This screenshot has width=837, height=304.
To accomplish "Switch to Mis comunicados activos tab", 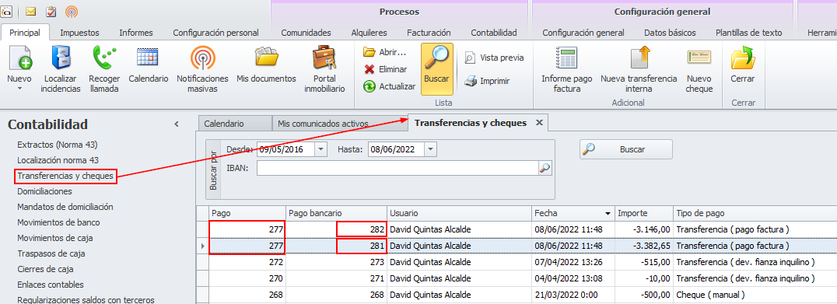I will pyautogui.click(x=339, y=123).
